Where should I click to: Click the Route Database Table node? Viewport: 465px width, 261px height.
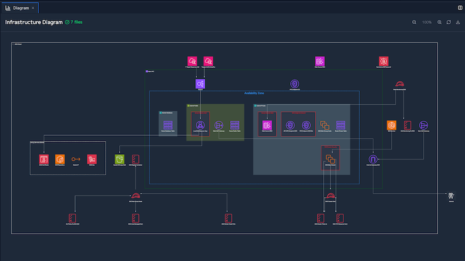point(168,125)
